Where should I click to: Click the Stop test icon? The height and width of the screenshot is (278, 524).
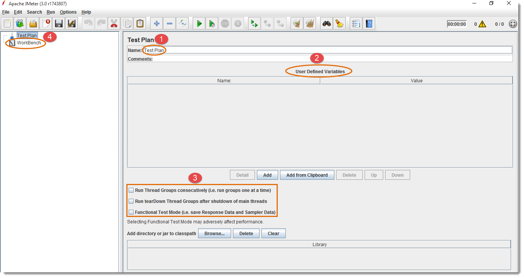coord(225,24)
